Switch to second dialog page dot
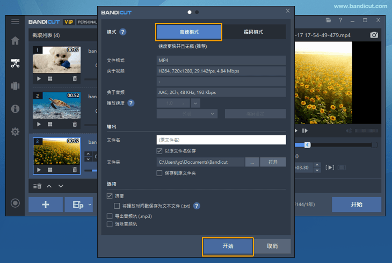The width and height of the screenshot is (392, 263). (197, 12)
